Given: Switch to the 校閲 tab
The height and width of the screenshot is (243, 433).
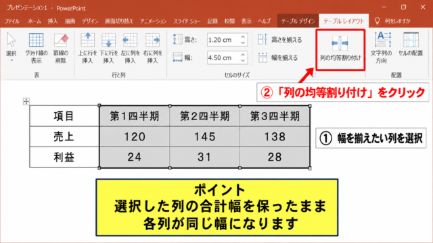Looking at the screenshot, I should point(229,21).
